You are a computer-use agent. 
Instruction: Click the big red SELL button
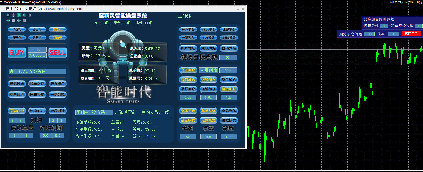[58, 52]
